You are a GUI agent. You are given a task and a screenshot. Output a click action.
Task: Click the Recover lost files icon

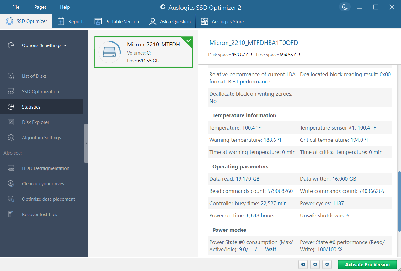pyautogui.click(x=11, y=214)
